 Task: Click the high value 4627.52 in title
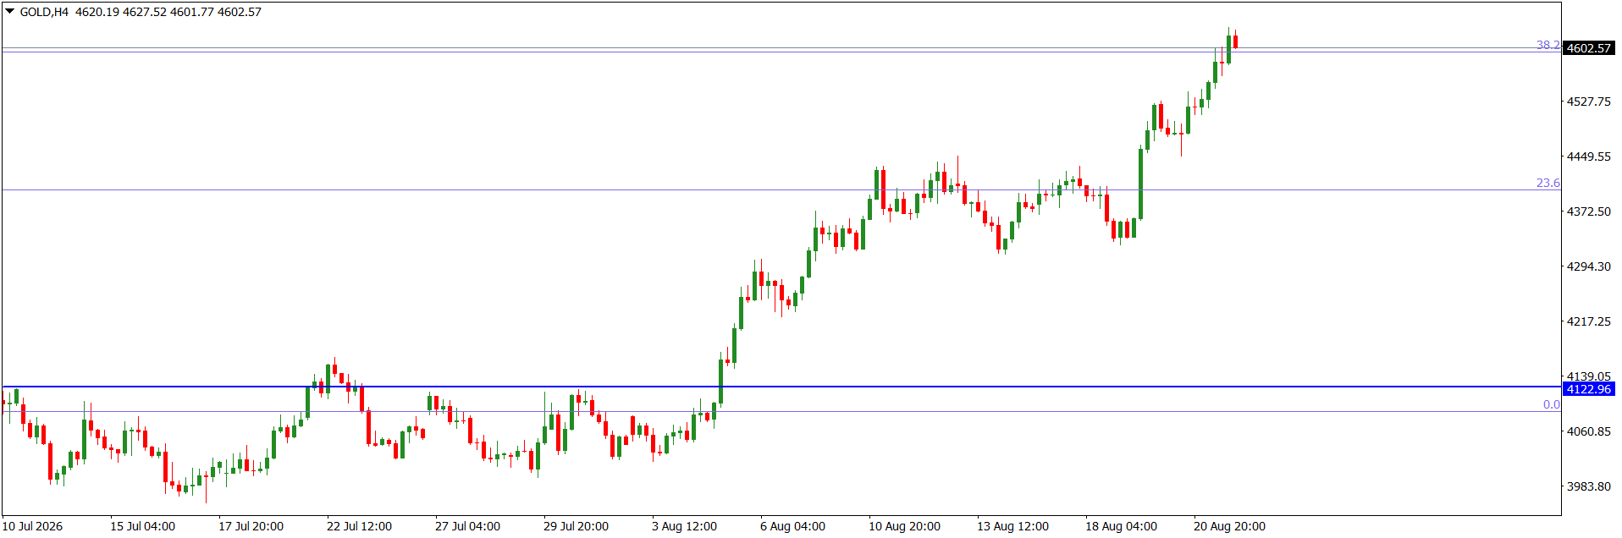click(144, 12)
